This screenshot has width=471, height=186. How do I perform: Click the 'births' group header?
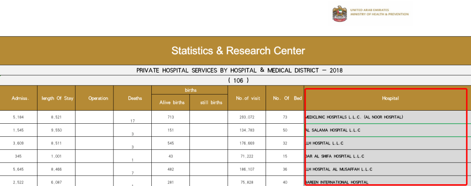pos(190,90)
